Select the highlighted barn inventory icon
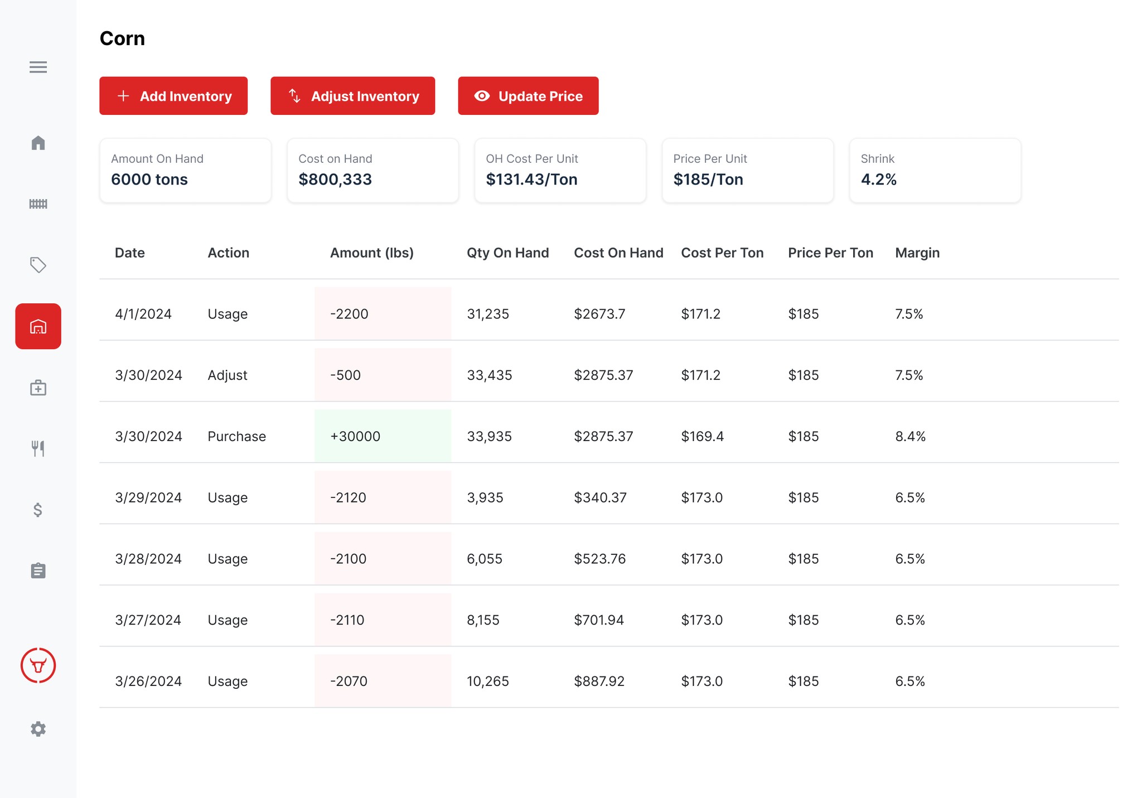This screenshot has width=1142, height=798. point(38,326)
